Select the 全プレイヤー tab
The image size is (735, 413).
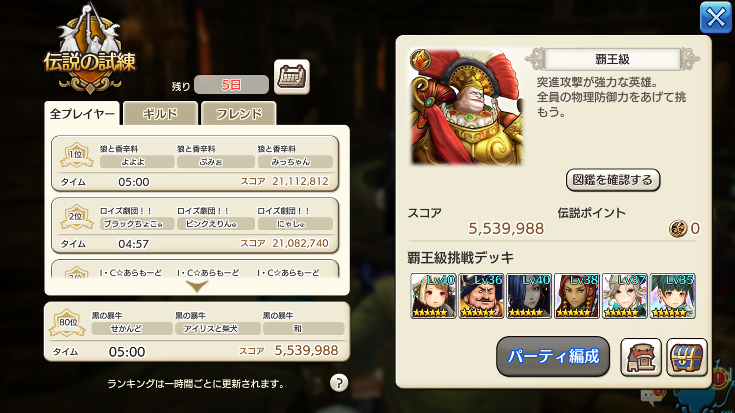coord(82,114)
